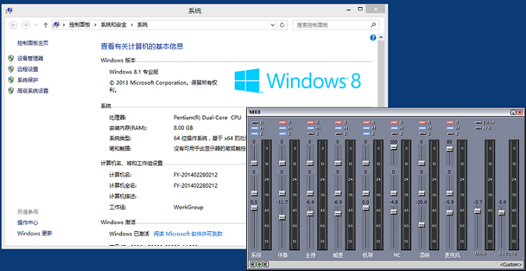Click the System window title bar icon
This screenshot has height=271, width=526.
pyautogui.click(x=9, y=11)
